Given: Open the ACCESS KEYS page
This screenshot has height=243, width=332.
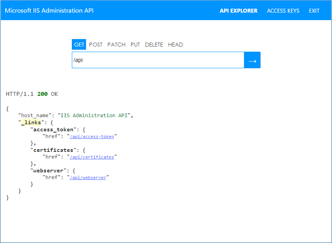Looking at the screenshot, I should [x=283, y=11].
